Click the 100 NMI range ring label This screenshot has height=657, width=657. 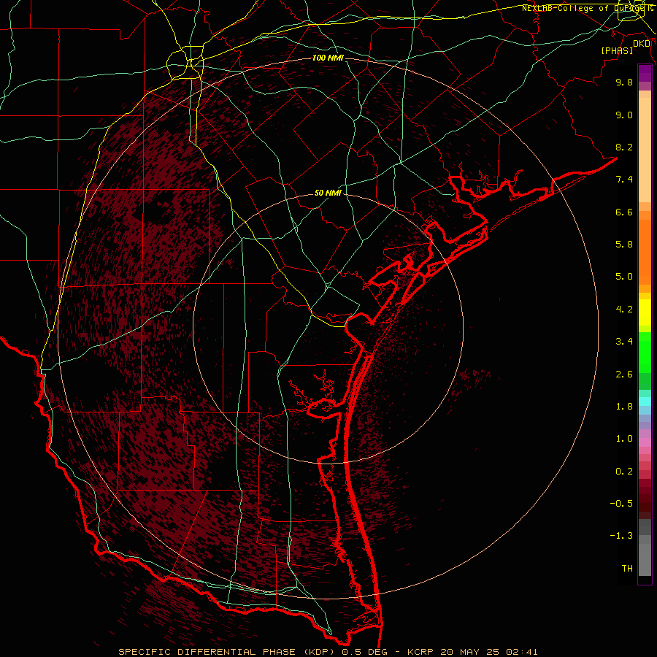(x=328, y=58)
